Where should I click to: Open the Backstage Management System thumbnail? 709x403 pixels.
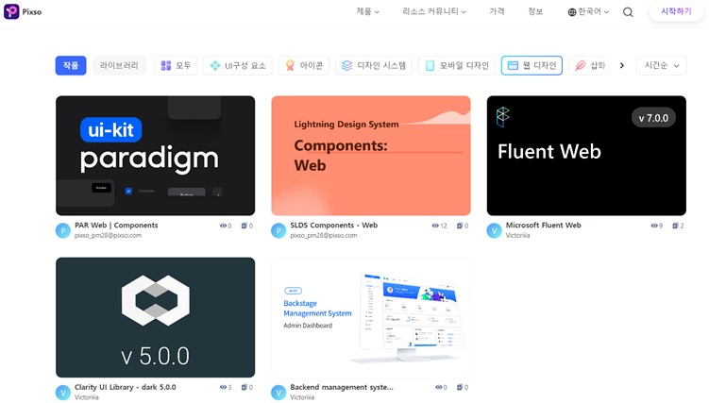tap(371, 317)
